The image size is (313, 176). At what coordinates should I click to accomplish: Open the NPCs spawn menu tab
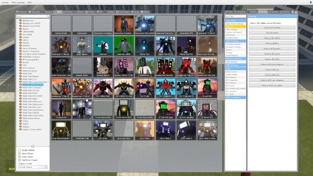coord(58,12)
